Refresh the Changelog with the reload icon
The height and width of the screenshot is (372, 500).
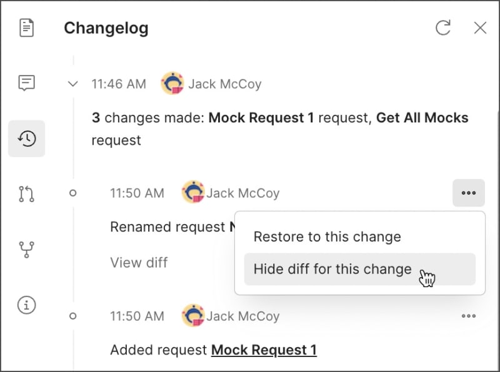click(x=444, y=27)
